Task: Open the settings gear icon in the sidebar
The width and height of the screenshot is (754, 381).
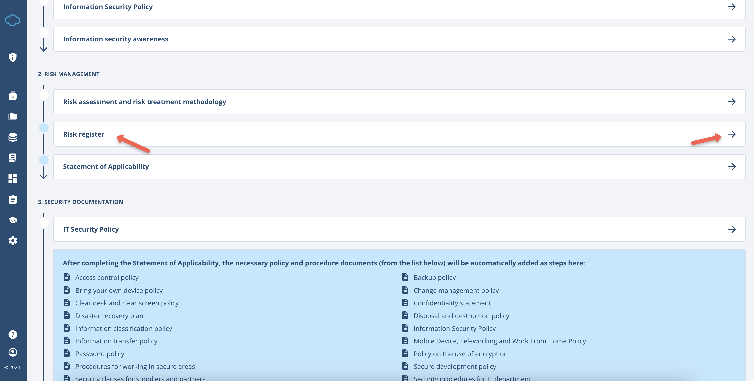Action: (13, 241)
